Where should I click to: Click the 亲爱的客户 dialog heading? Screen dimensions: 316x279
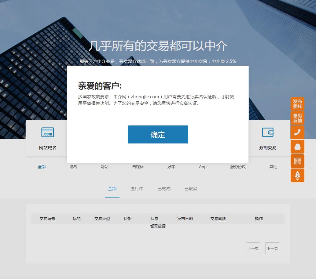[x=100, y=86]
